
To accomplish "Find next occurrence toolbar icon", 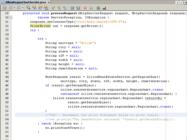I will [x=40, y=7].
